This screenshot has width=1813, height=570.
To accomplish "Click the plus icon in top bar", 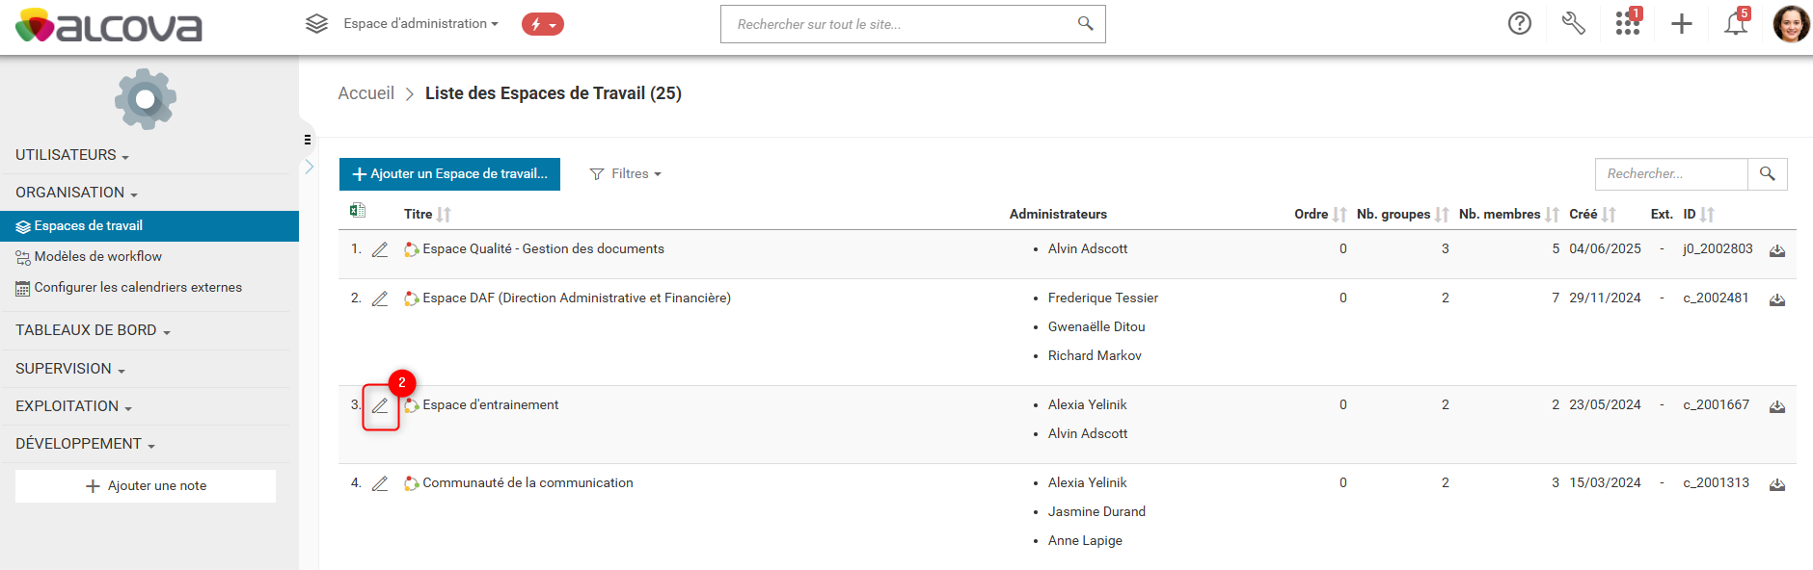I will click(1682, 23).
